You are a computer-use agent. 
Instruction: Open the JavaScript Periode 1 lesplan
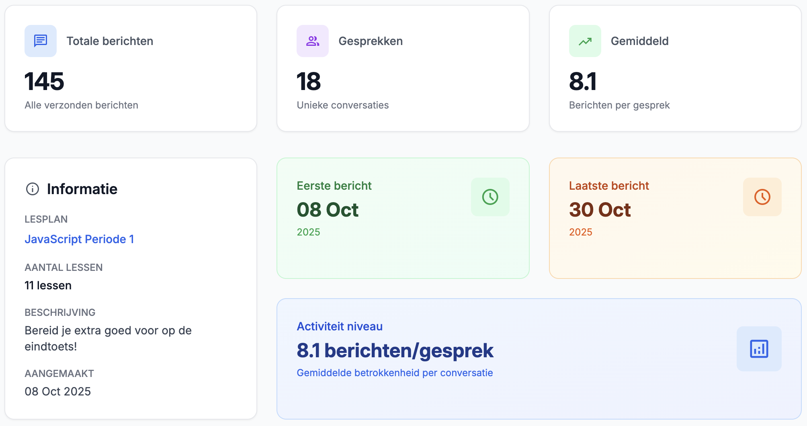[x=79, y=239]
